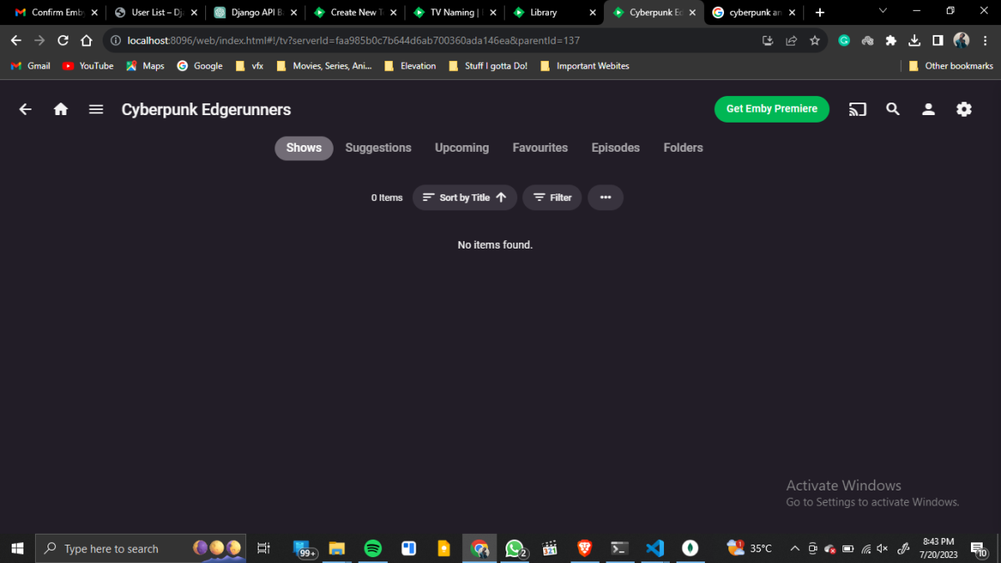Toggle the browser side panel
Viewport: 1001px width, 563px height.
(x=938, y=40)
